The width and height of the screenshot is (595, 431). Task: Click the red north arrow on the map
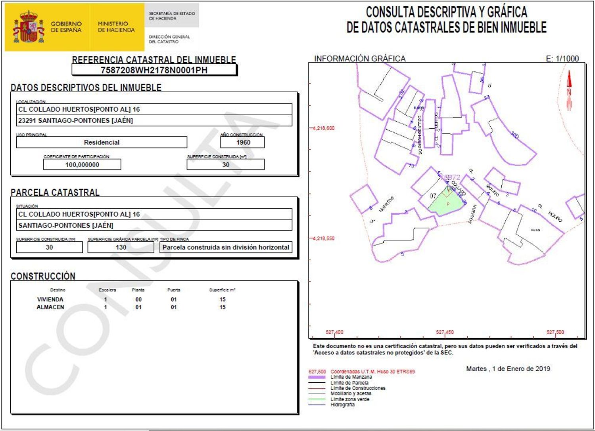click(569, 90)
